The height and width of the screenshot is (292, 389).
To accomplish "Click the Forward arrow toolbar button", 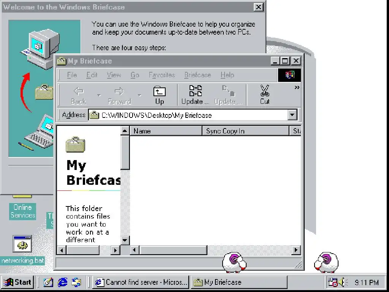I will click(119, 95).
